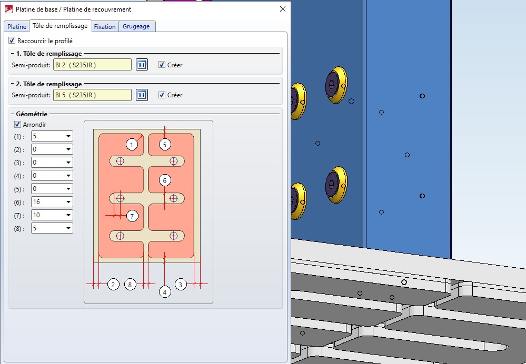Viewport: 526px width, 364px height.
Task: Click circled number 8 in geometry diagram
Action: pos(131,285)
